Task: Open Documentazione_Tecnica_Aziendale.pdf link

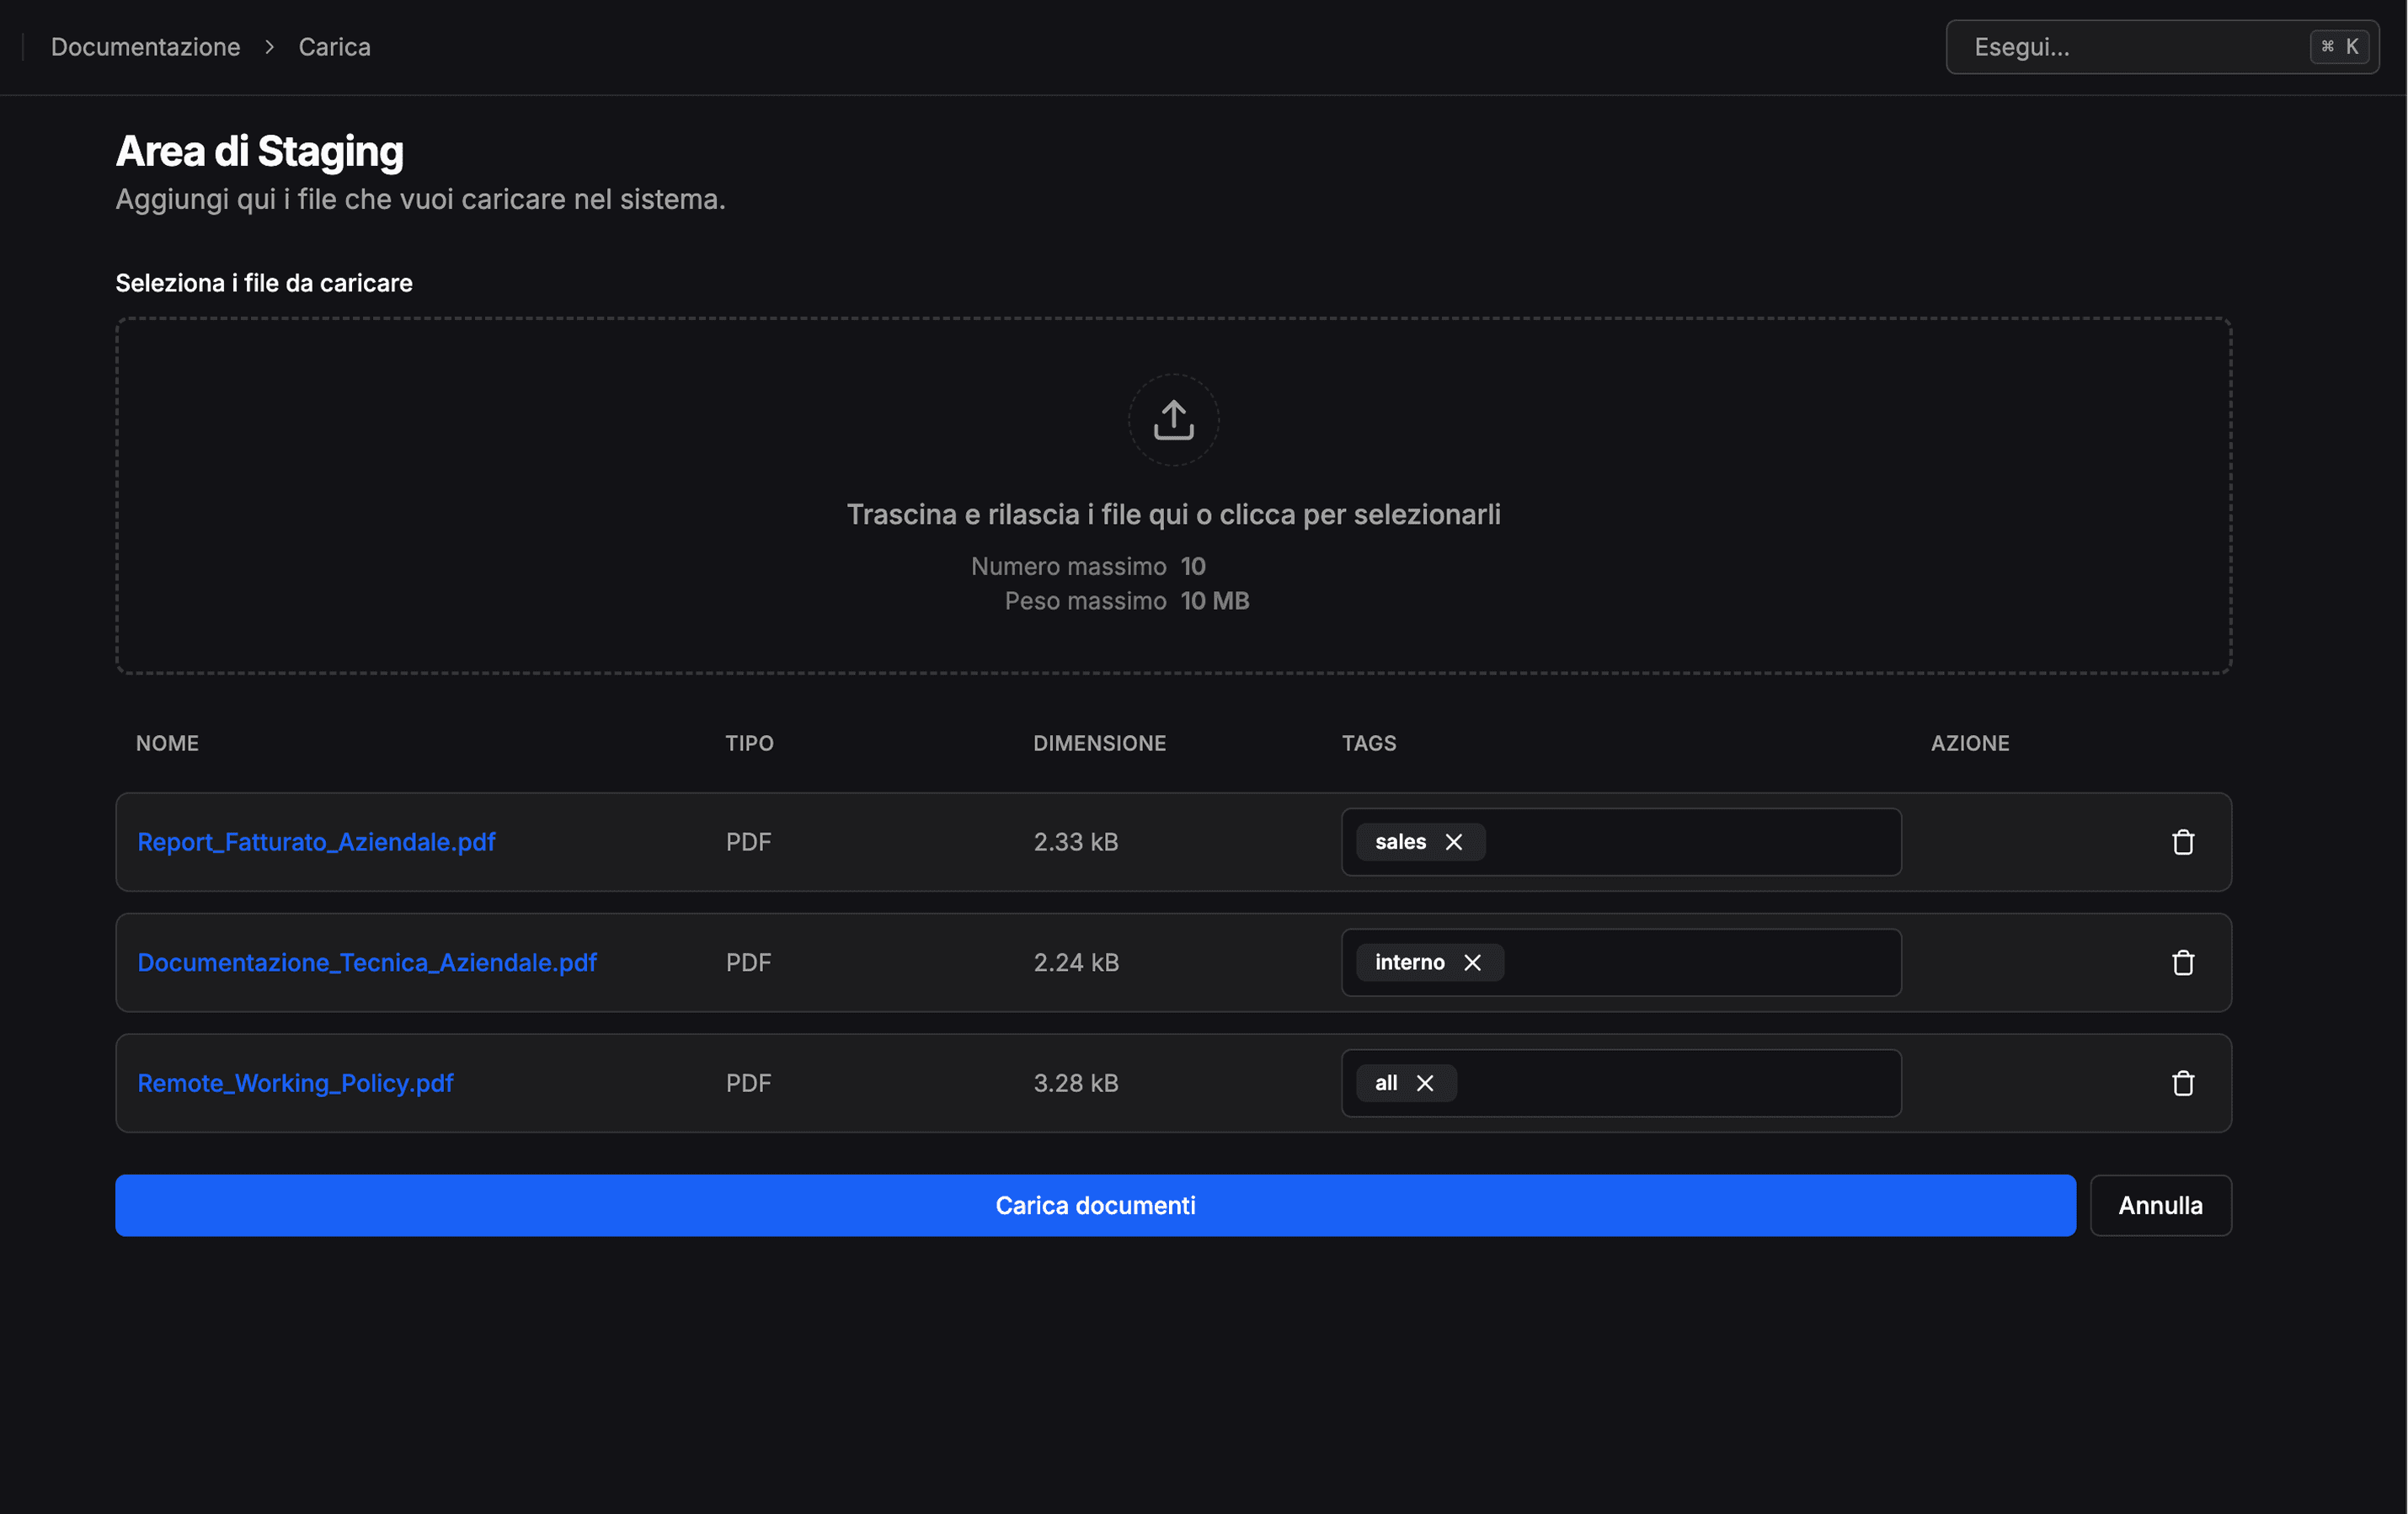Action: 367,962
